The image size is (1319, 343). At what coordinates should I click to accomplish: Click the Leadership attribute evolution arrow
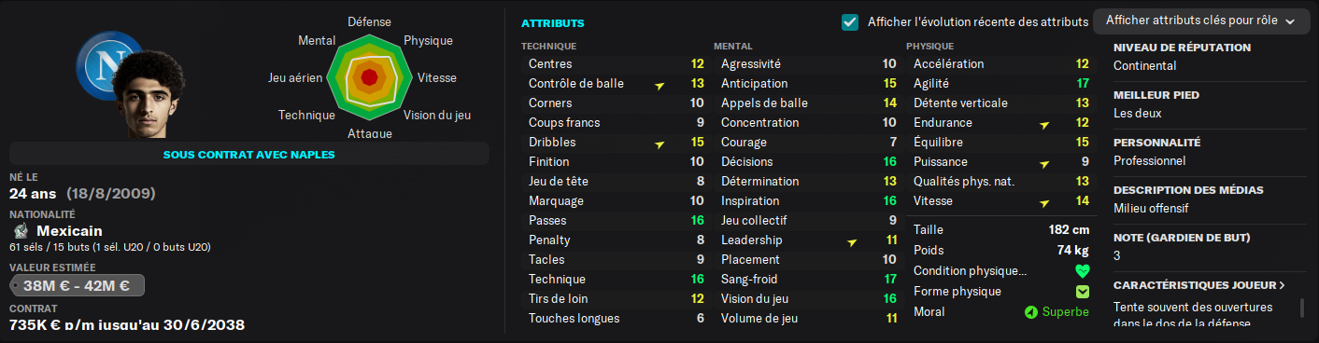852,241
